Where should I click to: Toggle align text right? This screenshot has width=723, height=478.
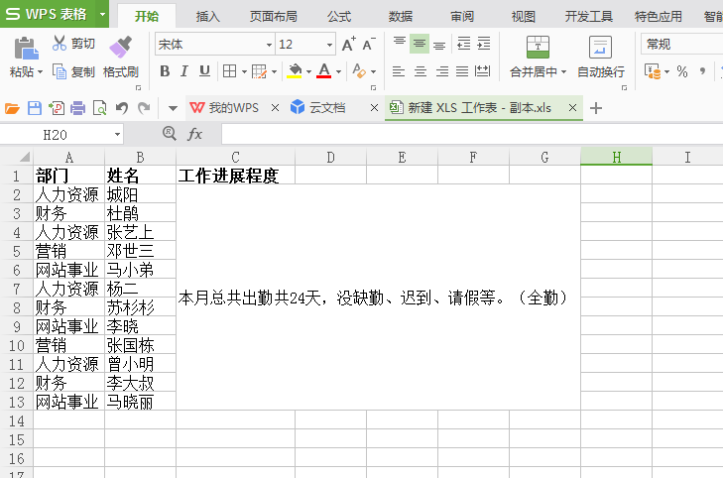pos(441,71)
